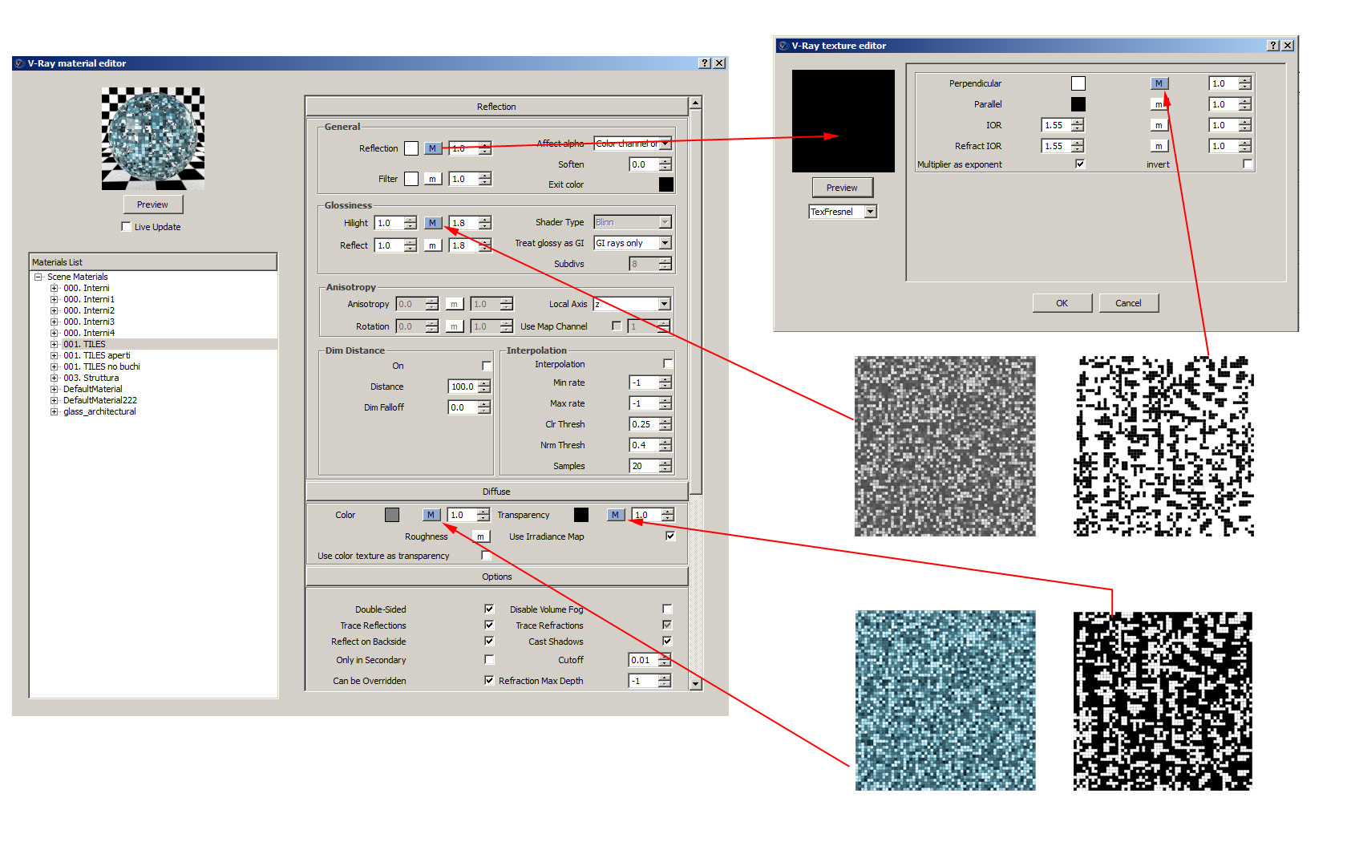This screenshot has height=842, width=1347.
Task: Click the IOR 1.55 value field
Action: click(1056, 125)
